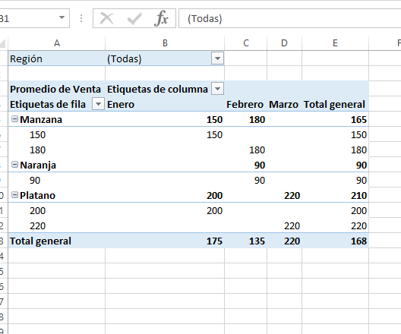Open the Insert Function fx icon
This screenshot has width=401, height=334.
161,18
